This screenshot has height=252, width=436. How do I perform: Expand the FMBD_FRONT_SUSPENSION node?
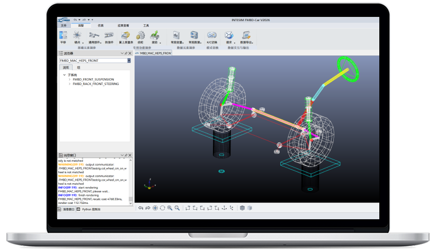[x=69, y=79]
